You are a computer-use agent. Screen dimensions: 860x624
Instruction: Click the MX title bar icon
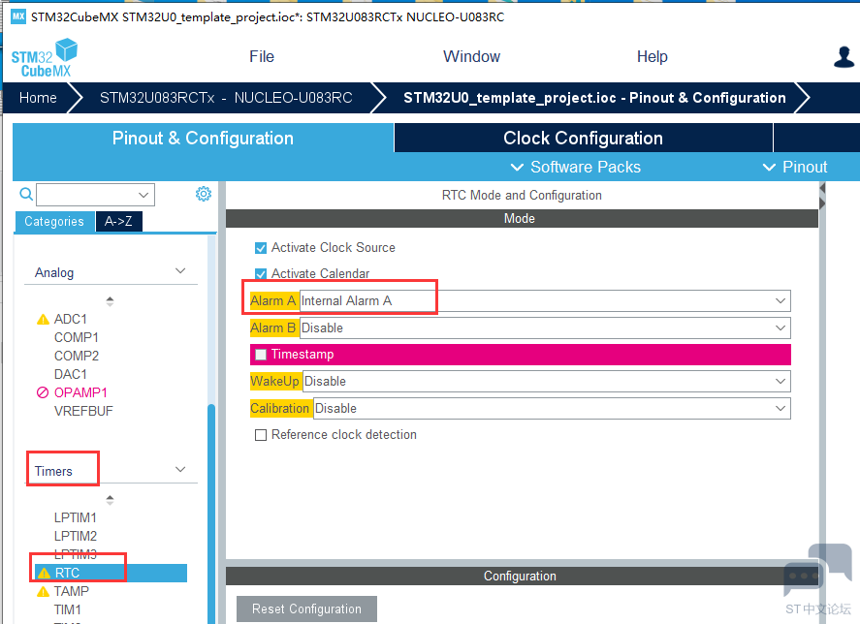[x=18, y=16]
